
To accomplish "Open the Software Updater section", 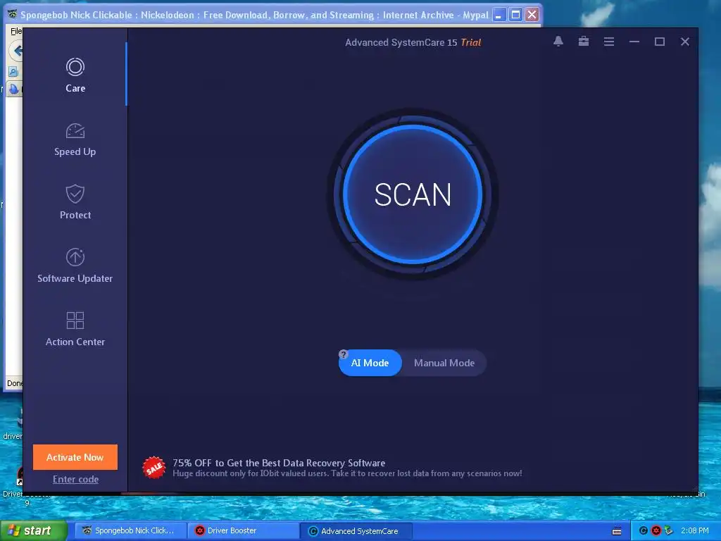I will click(75, 266).
